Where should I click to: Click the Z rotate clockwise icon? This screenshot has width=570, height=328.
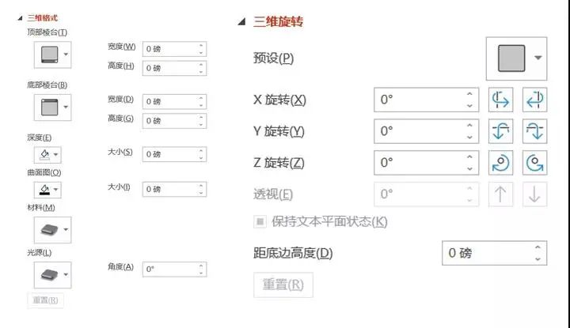[501, 163]
